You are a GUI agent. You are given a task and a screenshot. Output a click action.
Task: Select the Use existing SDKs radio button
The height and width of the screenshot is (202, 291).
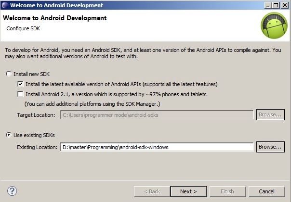pos(9,135)
